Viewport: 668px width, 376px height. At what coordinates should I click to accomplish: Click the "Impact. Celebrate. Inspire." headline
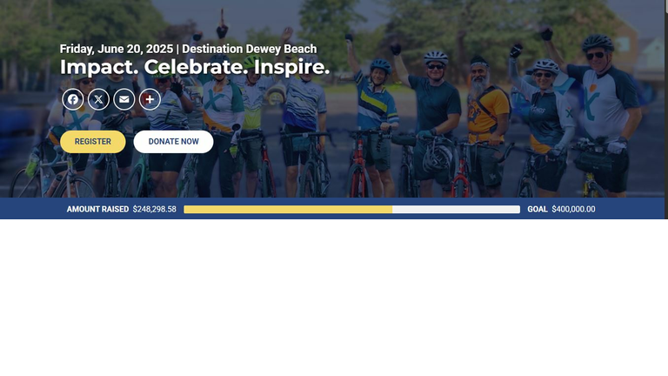point(195,67)
